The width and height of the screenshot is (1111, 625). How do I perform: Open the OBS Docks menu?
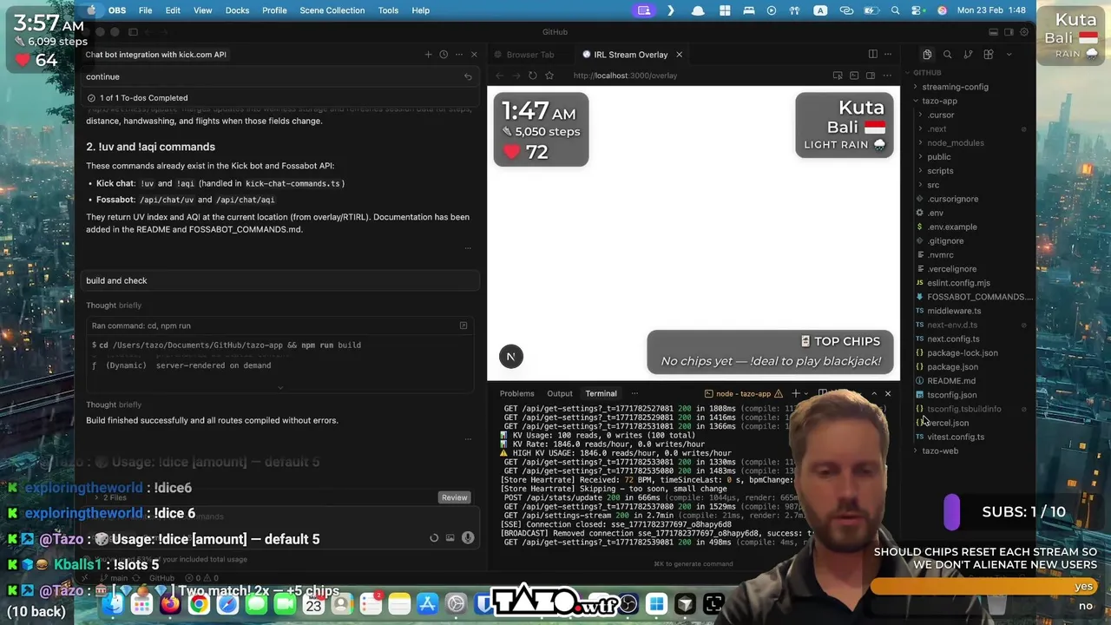(237, 10)
